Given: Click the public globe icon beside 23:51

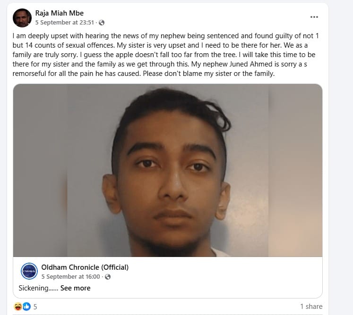Looking at the screenshot, I should click(102, 23).
